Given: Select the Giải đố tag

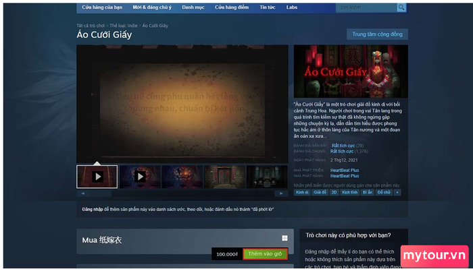Looking at the screenshot, I should (x=320, y=192).
